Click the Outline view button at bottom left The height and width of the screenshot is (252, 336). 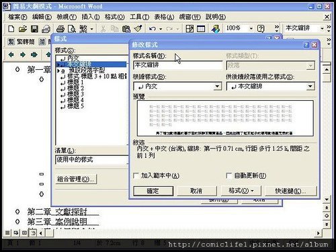(x=33, y=233)
